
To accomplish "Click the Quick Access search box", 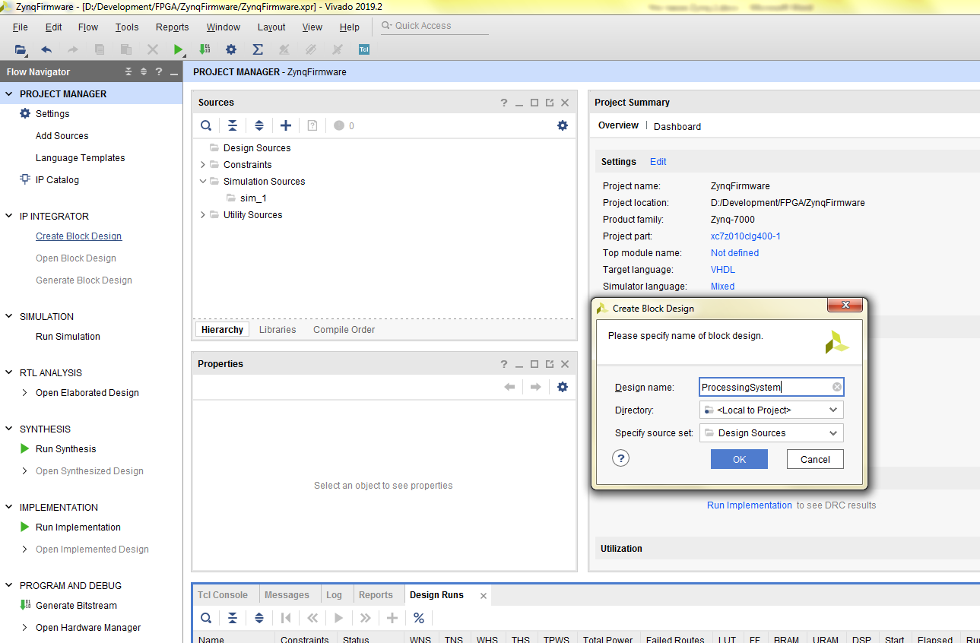I will click(x=435, y=26).
